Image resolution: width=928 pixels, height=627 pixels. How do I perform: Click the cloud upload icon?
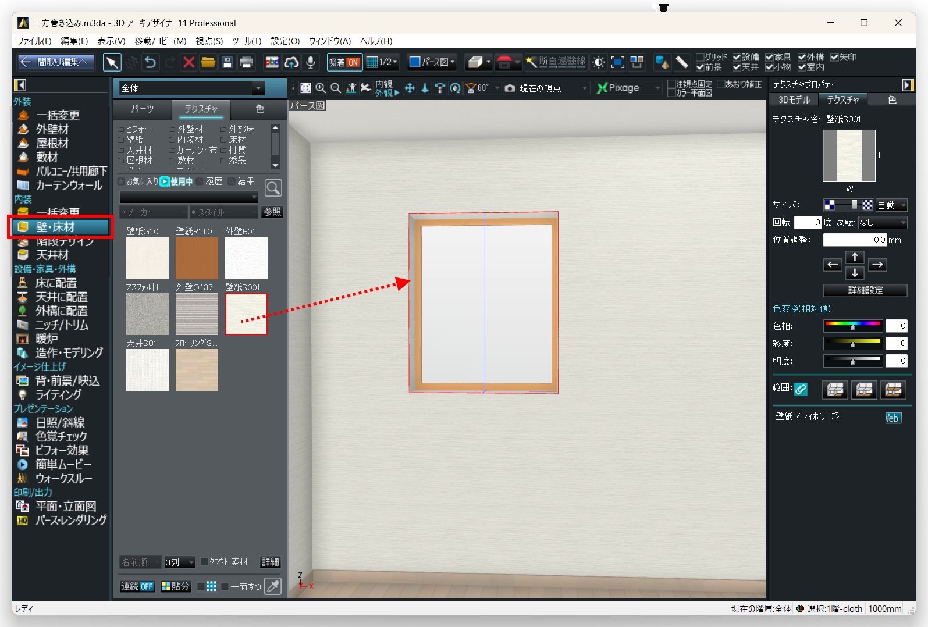(x=291, y=62)
